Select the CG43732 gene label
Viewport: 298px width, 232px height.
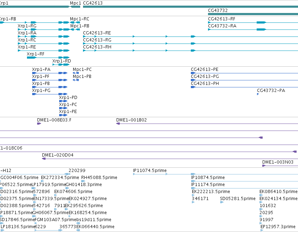click(218, 11)
